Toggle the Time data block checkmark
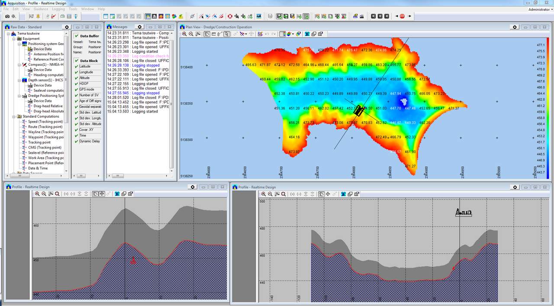The image size is (554, 306). (x=76, y=135)
